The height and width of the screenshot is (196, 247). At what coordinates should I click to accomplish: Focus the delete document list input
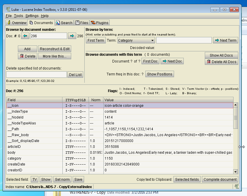coord(36,75)
